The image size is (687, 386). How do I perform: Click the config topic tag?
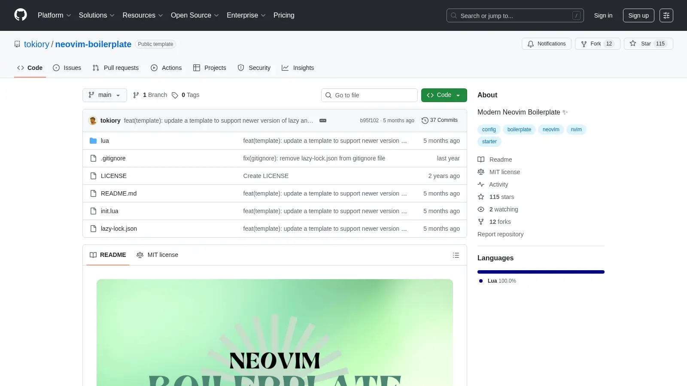coord(489,130)
